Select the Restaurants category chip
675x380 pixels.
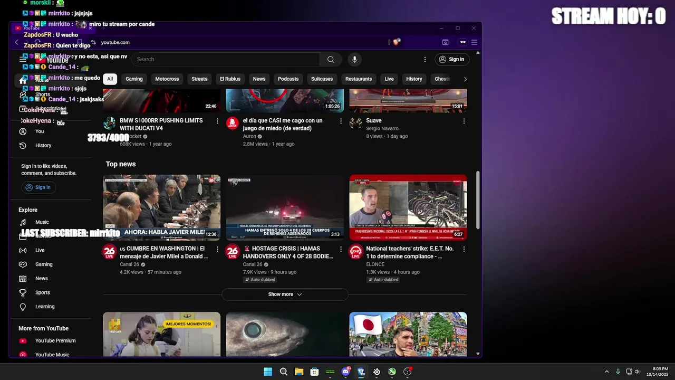click(x=359, y=79)
